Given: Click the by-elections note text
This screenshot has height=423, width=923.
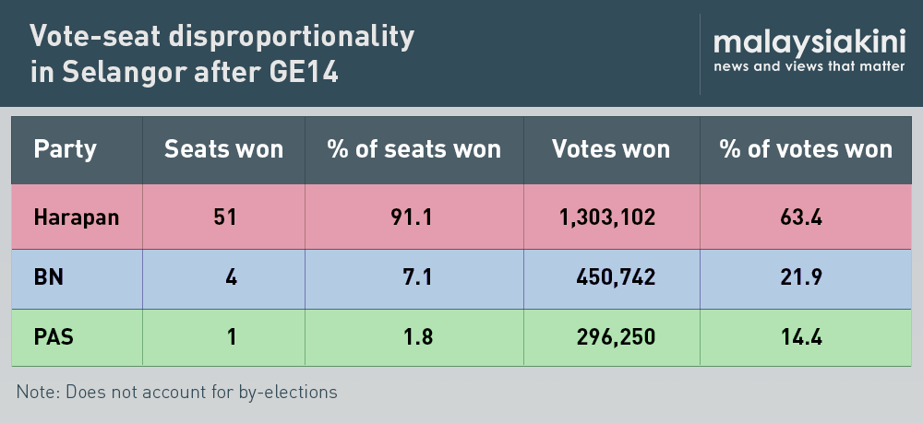Looking at the screenshot, I should 176,392.
